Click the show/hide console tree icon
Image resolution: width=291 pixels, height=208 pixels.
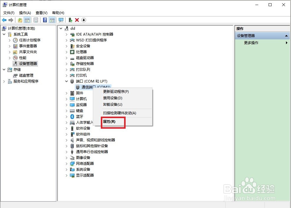point(27,20)
